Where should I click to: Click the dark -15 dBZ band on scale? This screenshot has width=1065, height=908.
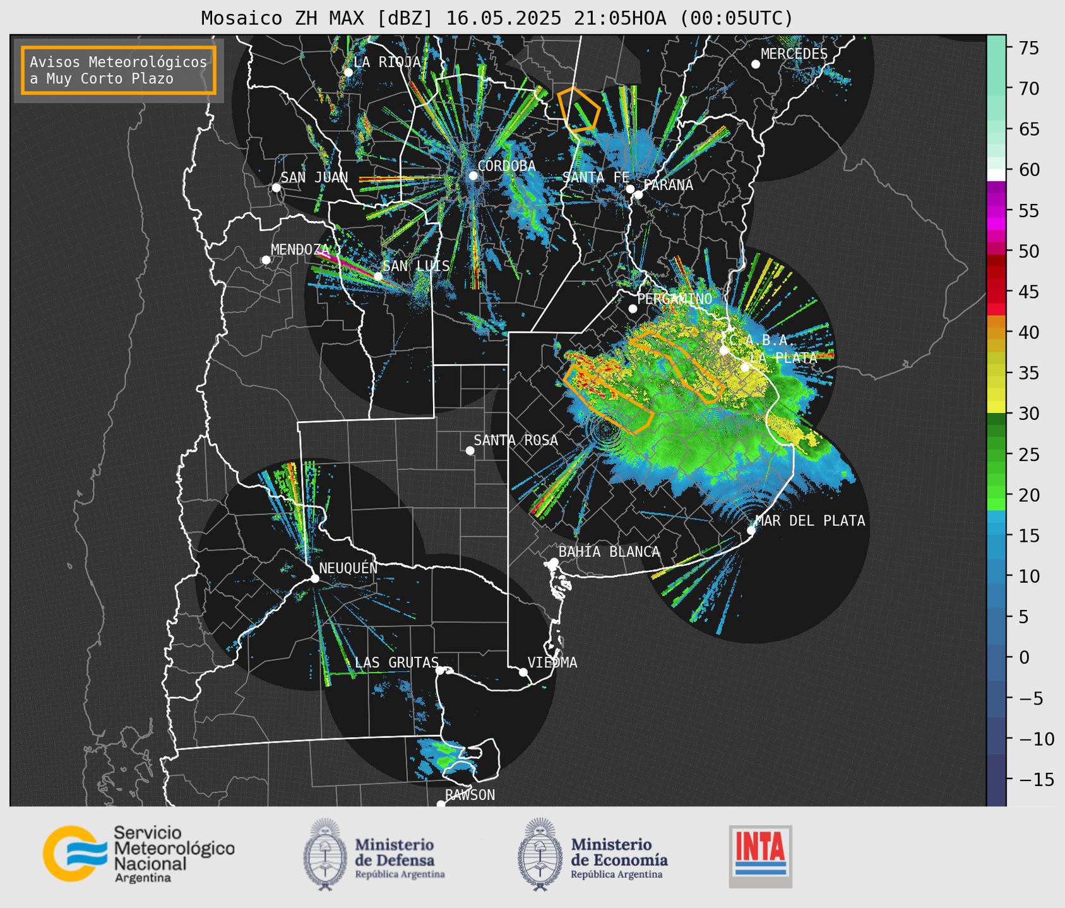[996, 779]
